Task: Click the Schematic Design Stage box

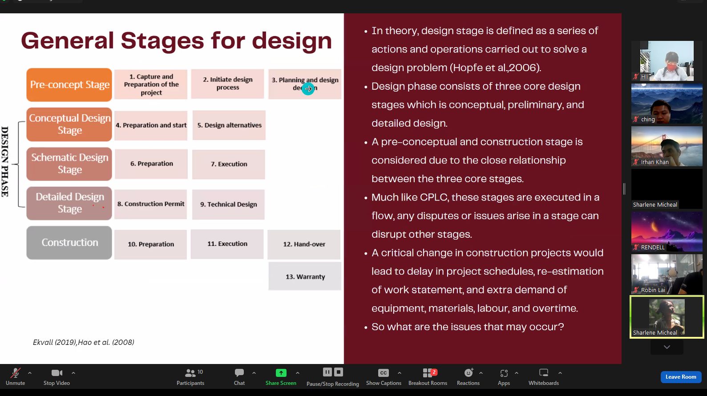Action: point(69,164)
